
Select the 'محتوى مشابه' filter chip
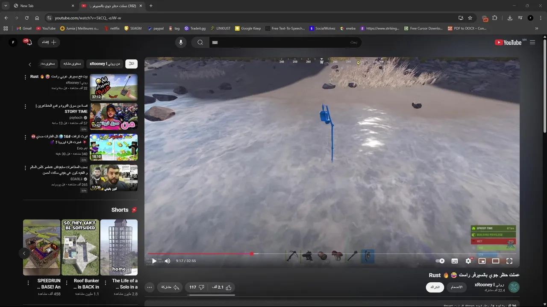(x=72, y=64)
